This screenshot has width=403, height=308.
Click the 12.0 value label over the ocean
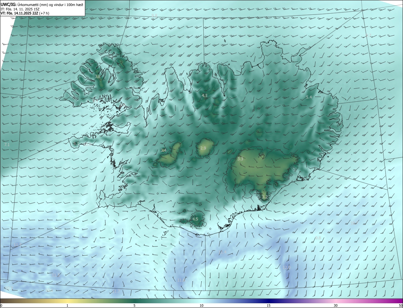[x=287, y=267]
